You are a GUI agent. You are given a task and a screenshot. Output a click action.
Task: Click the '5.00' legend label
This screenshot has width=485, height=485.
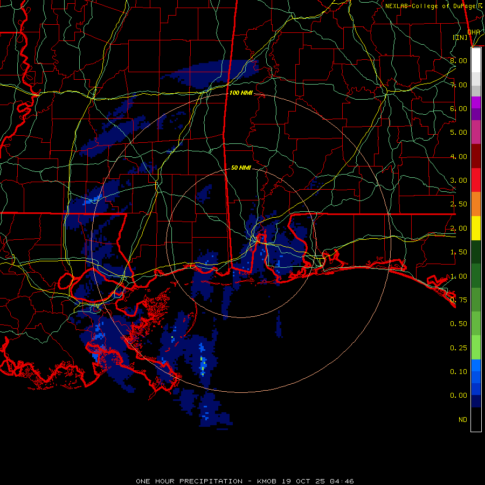[x=459, y=133]
